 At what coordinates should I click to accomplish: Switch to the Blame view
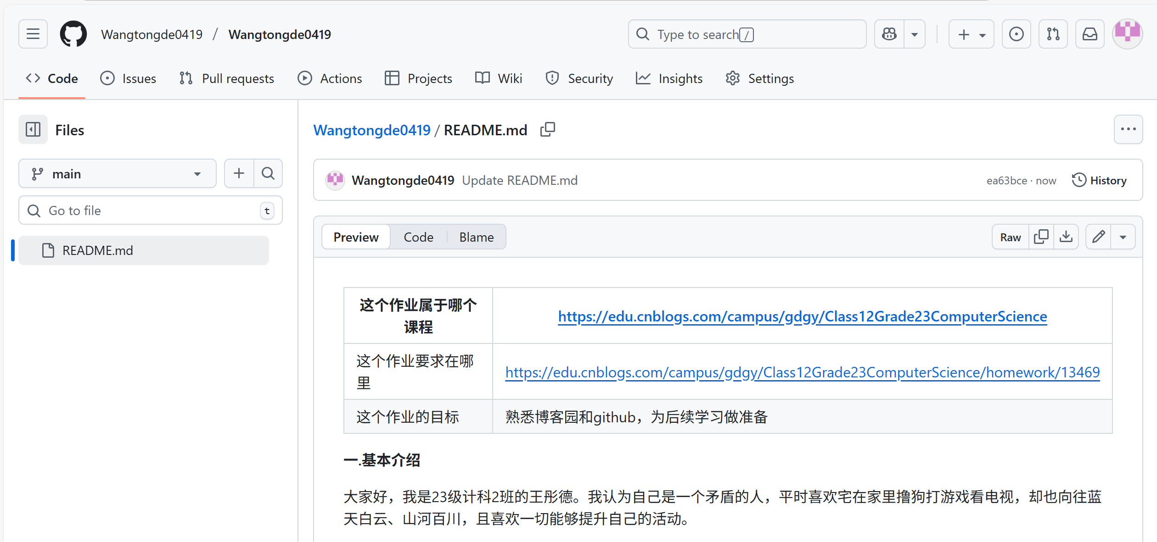[x=476, y=237]
